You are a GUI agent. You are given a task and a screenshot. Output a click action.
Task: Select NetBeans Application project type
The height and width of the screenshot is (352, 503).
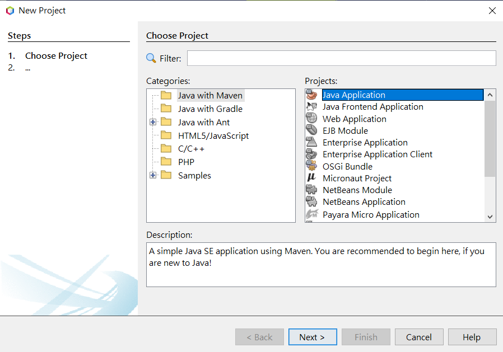tap(364, 202)
